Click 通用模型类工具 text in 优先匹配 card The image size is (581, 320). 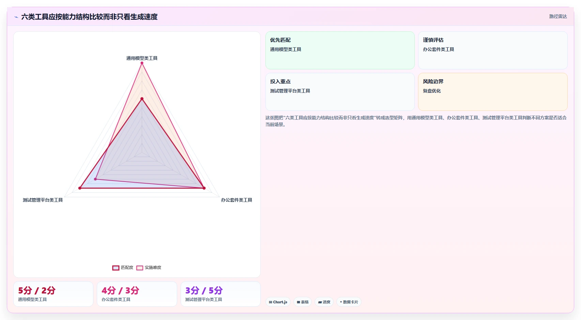(x=286, y=50)
